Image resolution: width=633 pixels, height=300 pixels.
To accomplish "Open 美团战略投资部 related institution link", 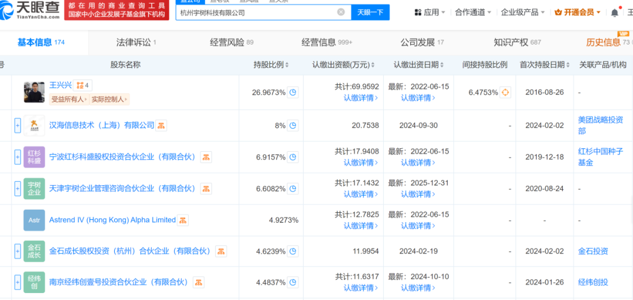I will pos(601,125).
